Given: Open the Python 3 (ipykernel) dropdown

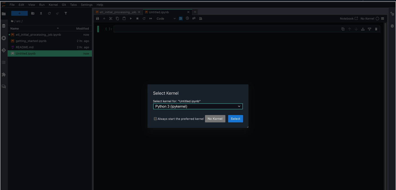Looking at the screenshot, I should (x=198, y=106).
